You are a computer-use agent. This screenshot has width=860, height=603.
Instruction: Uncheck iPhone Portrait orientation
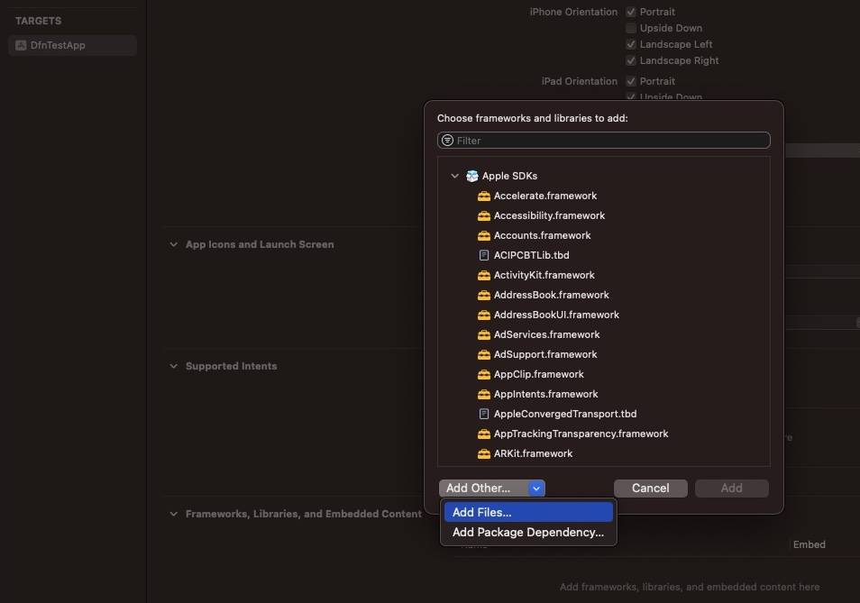[631, 12]
